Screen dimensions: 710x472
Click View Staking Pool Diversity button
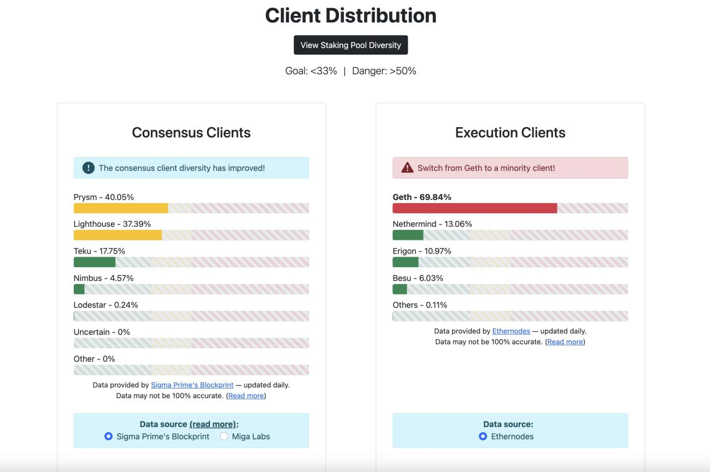351,45
